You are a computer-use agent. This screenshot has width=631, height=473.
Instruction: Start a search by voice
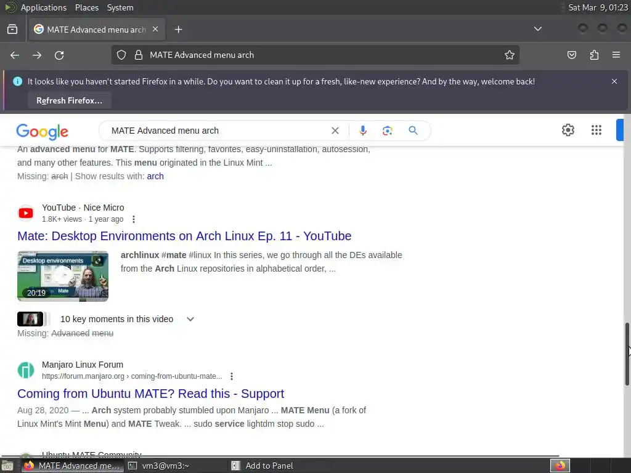point(362,131)
